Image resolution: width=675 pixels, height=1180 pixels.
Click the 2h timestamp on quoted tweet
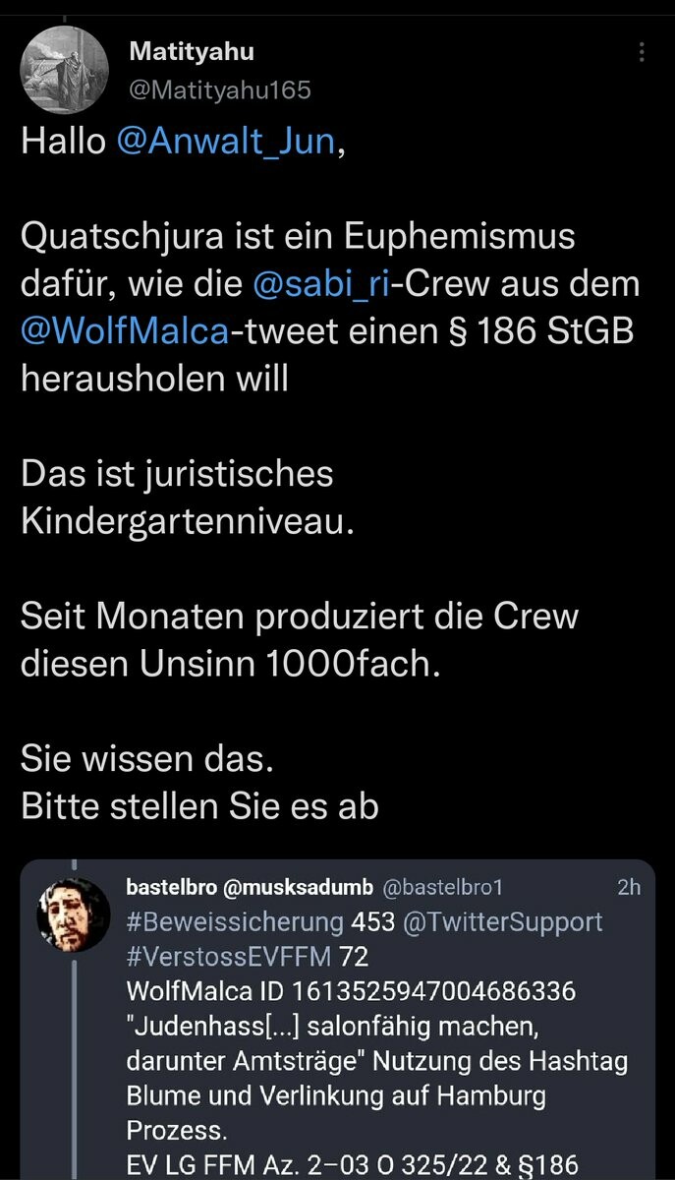(628, 887)
